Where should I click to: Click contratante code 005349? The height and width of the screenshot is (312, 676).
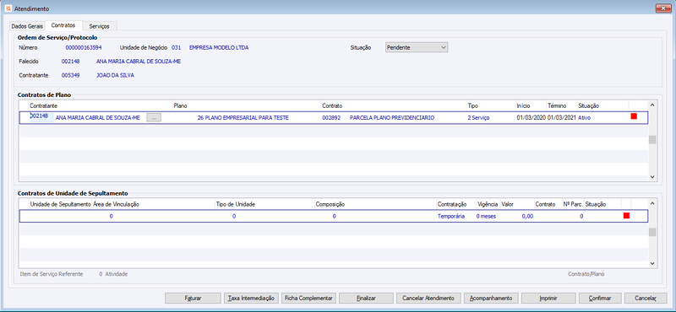click(x=71, y=75)
